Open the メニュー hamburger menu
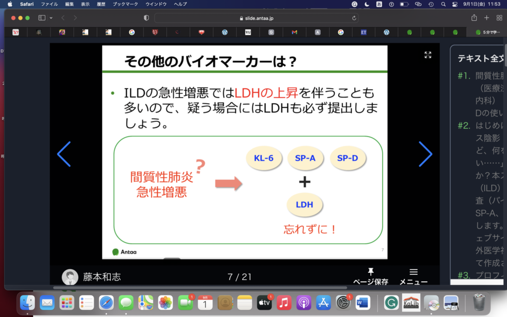The image size is (507, 317). tap(413, 276)
